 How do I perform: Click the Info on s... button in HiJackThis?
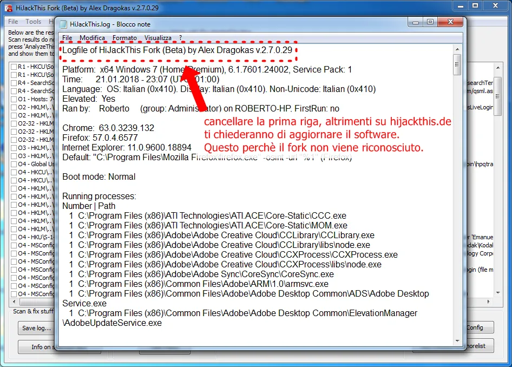click(x=36, y=347)
